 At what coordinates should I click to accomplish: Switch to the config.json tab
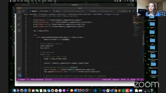(x=123, y=11)
